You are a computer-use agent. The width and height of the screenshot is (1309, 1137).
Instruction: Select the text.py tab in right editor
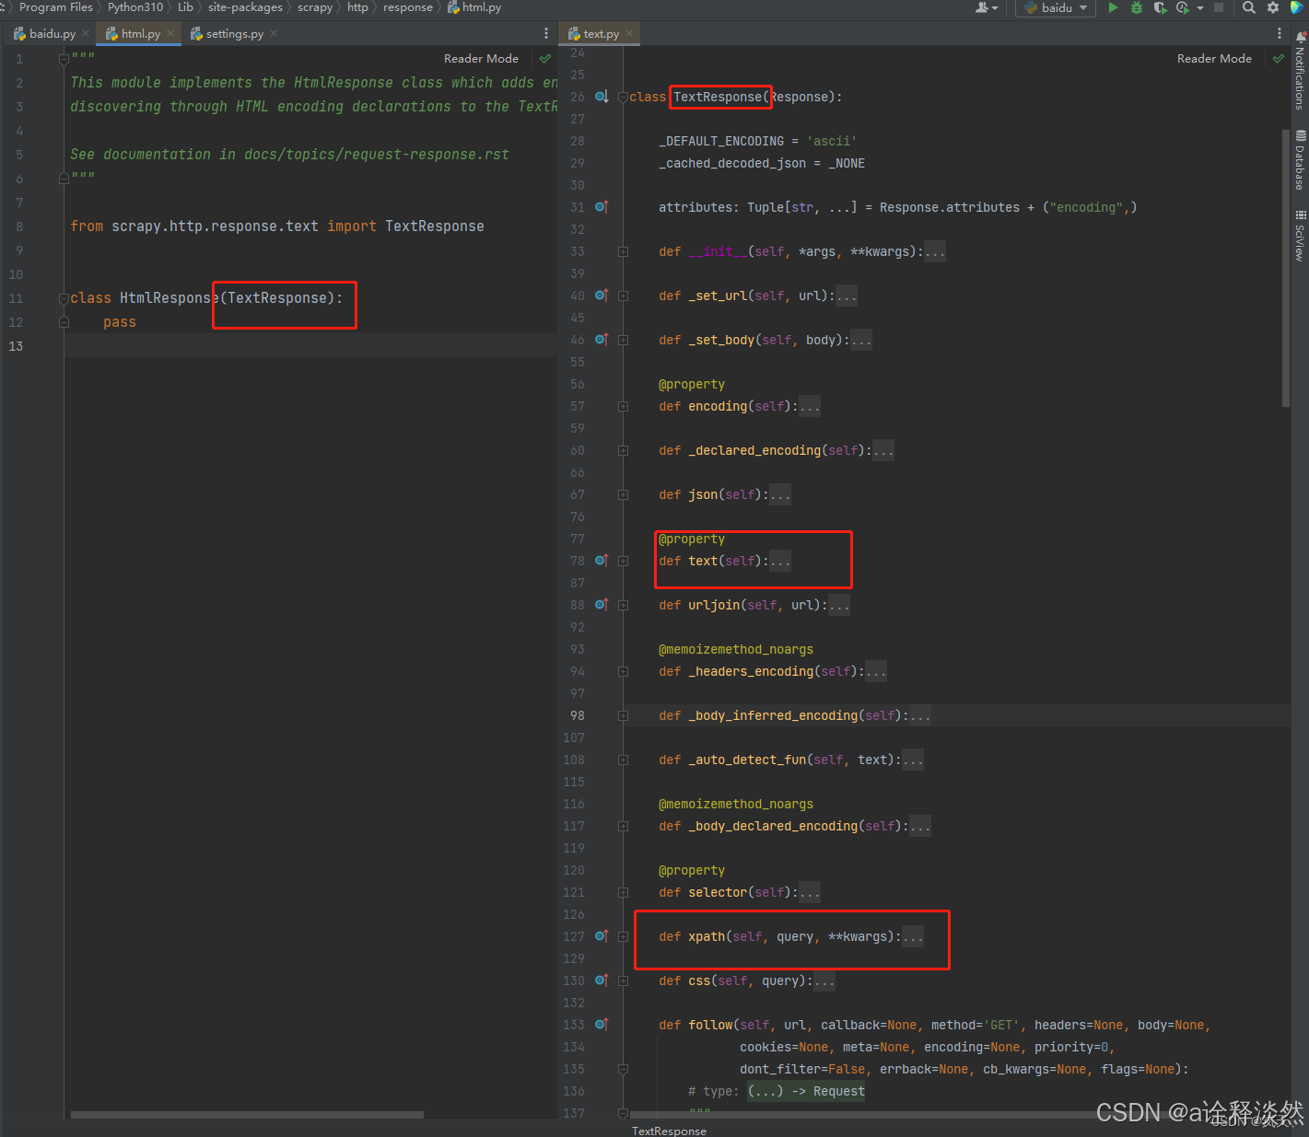pos(600,33)
